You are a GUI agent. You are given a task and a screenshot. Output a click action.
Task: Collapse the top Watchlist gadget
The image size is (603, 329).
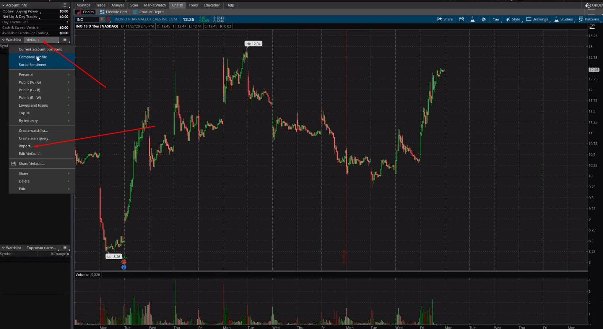[x=3, y=40]
